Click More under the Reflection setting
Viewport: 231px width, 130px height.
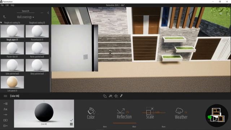coord(134,127)
